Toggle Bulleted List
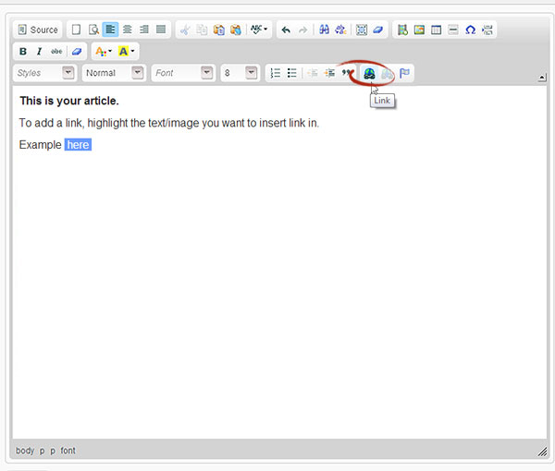 pos(292,73)
